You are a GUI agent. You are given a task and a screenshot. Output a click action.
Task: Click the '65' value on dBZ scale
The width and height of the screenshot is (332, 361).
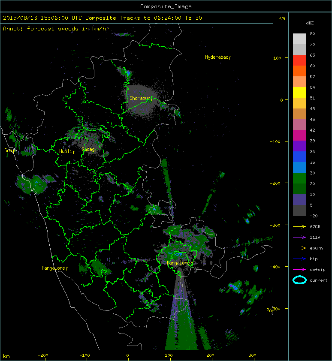pyautogui.click(x=312, y=55)
